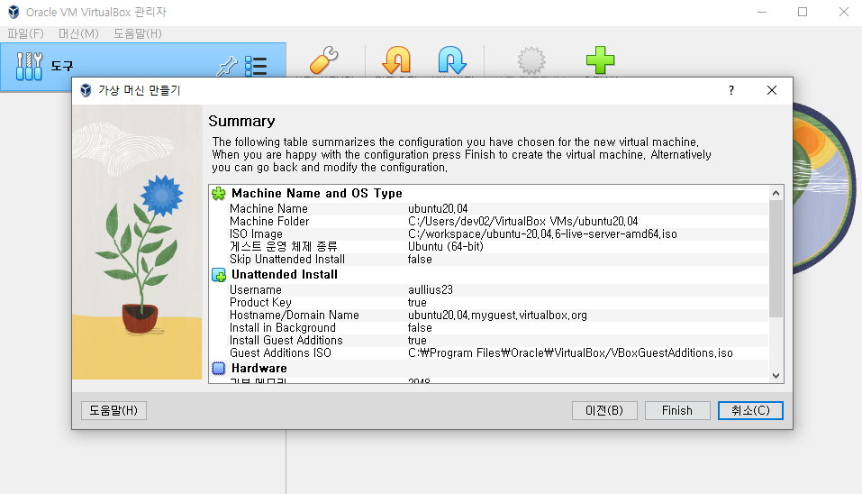Click the blue export arrow toolbar icon

[452, 60]
